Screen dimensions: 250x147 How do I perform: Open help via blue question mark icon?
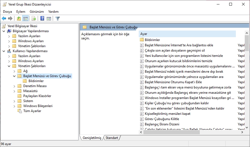point(42,19)
